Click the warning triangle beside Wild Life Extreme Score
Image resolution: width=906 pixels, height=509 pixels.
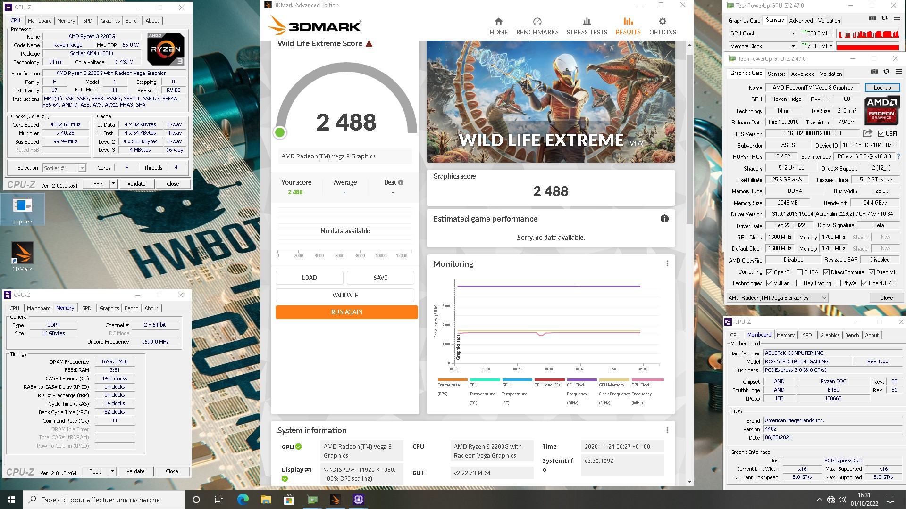click(369, 44)
